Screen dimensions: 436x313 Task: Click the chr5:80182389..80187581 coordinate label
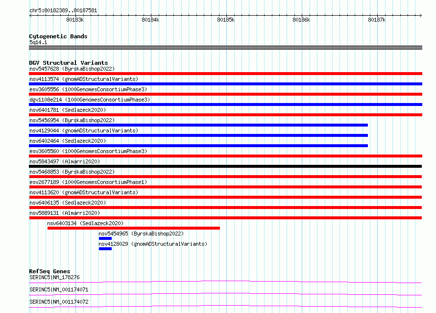[63, 11]
